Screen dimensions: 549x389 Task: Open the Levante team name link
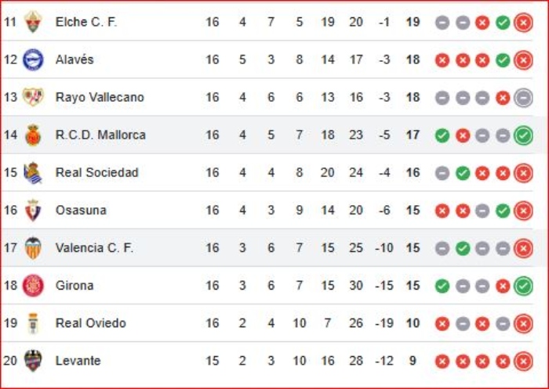(78, 361)
